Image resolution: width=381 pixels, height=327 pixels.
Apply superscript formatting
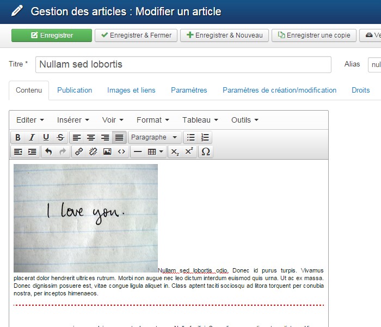189,152
